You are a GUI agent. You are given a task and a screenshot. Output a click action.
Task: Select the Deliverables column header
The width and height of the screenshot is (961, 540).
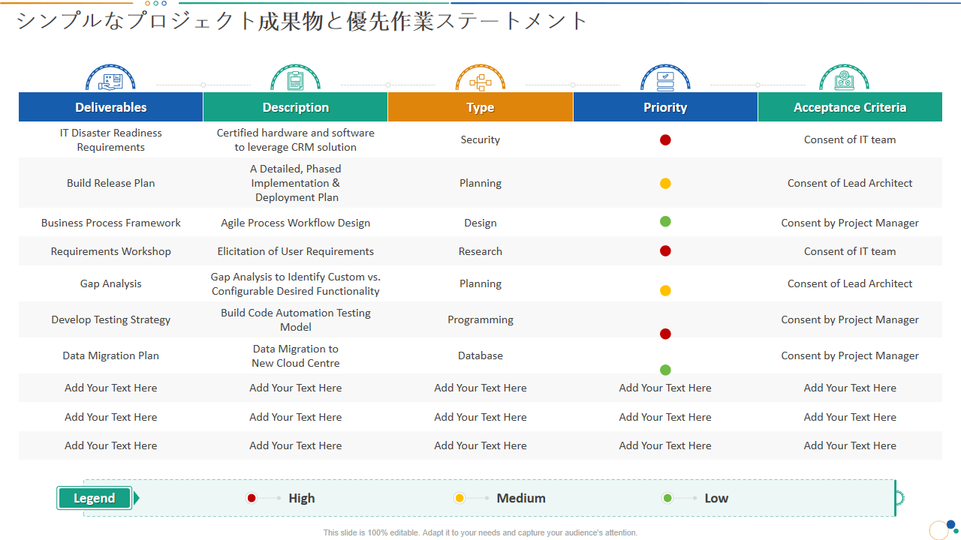pos(111,107)
